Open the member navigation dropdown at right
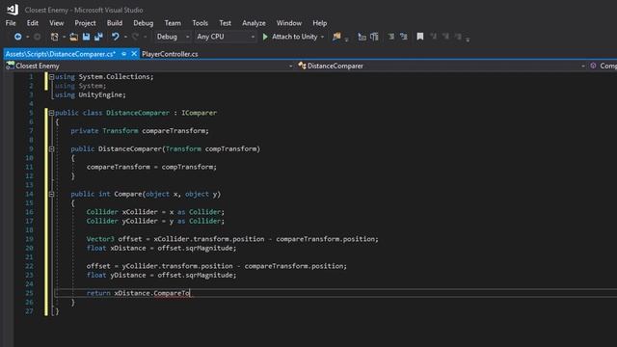This screenshot has width=617, height=347. click(x=603, y=66)
